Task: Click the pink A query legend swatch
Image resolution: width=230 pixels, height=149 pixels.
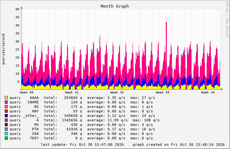Action: click(x=6, y=120)
